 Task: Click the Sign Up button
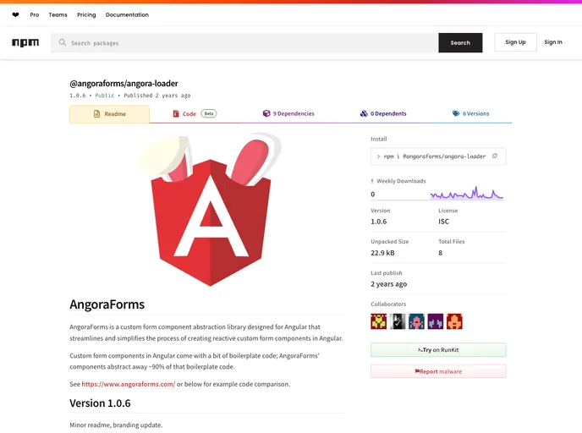[x=515, y=42]
